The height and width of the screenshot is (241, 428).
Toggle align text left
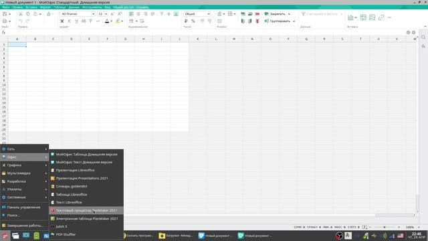131,14
